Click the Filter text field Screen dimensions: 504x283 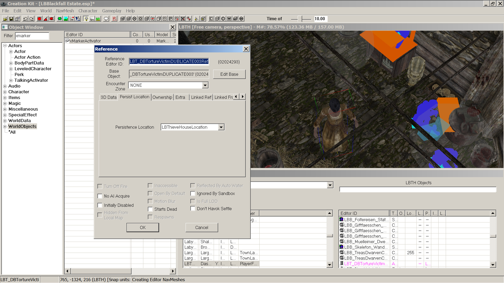pyautogui.click(x=32, y=36)
